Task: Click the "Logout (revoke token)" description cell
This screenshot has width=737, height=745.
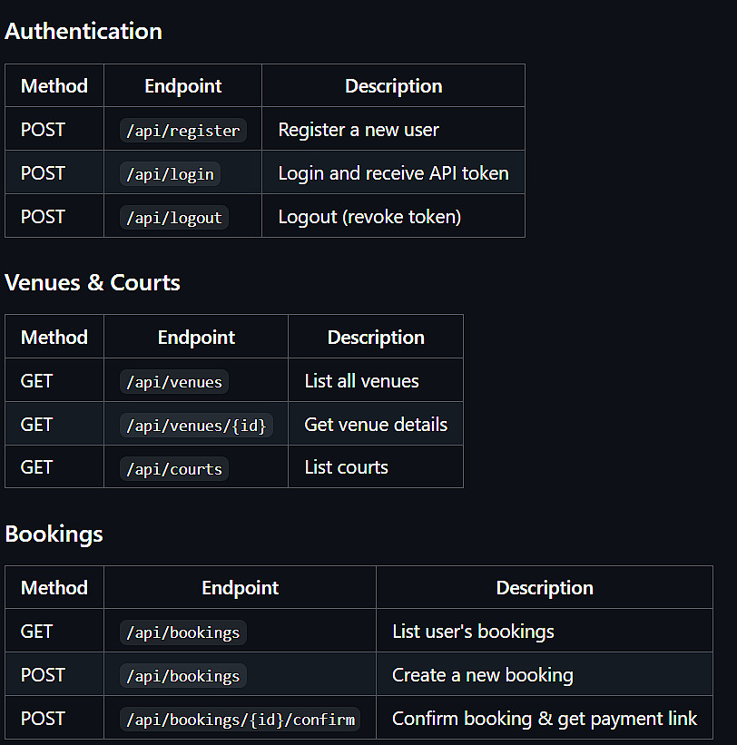Action: click(369, 217)
